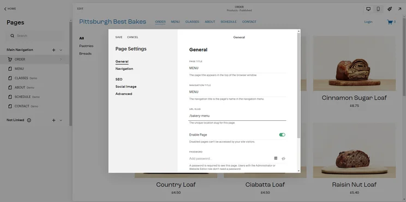The image size is (406, 202).
Task: Select the Breads category filter
Action: coord(85,54)
